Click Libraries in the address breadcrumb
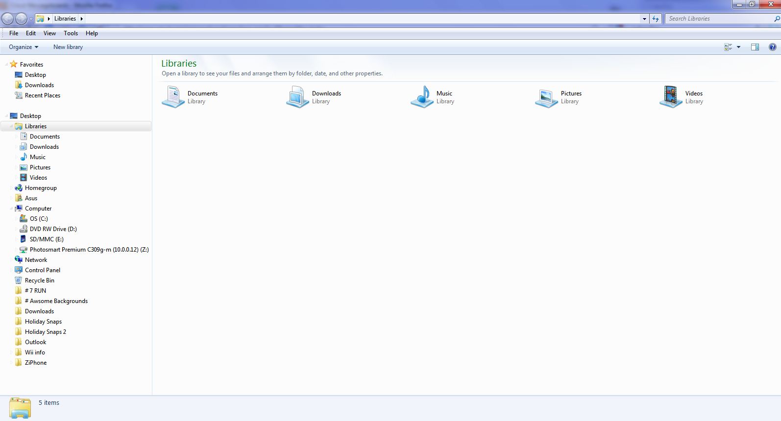This screenshot has height=421, width=781. pyautogui.click(x=65, y=19)
